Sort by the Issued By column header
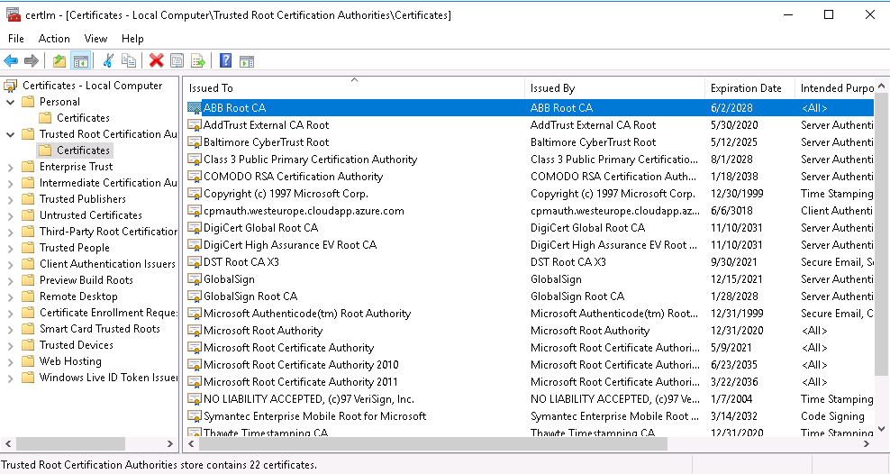This screenshot has height=474, width=890. [614, 88]
